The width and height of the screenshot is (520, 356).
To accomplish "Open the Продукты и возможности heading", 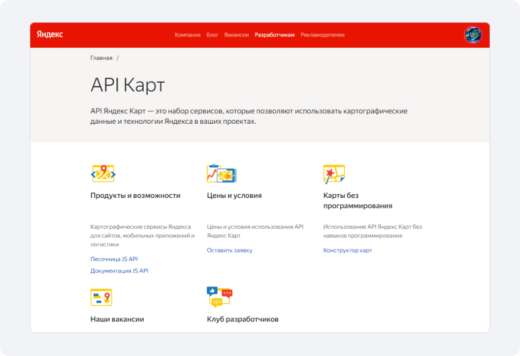I will tap(135, 195).
